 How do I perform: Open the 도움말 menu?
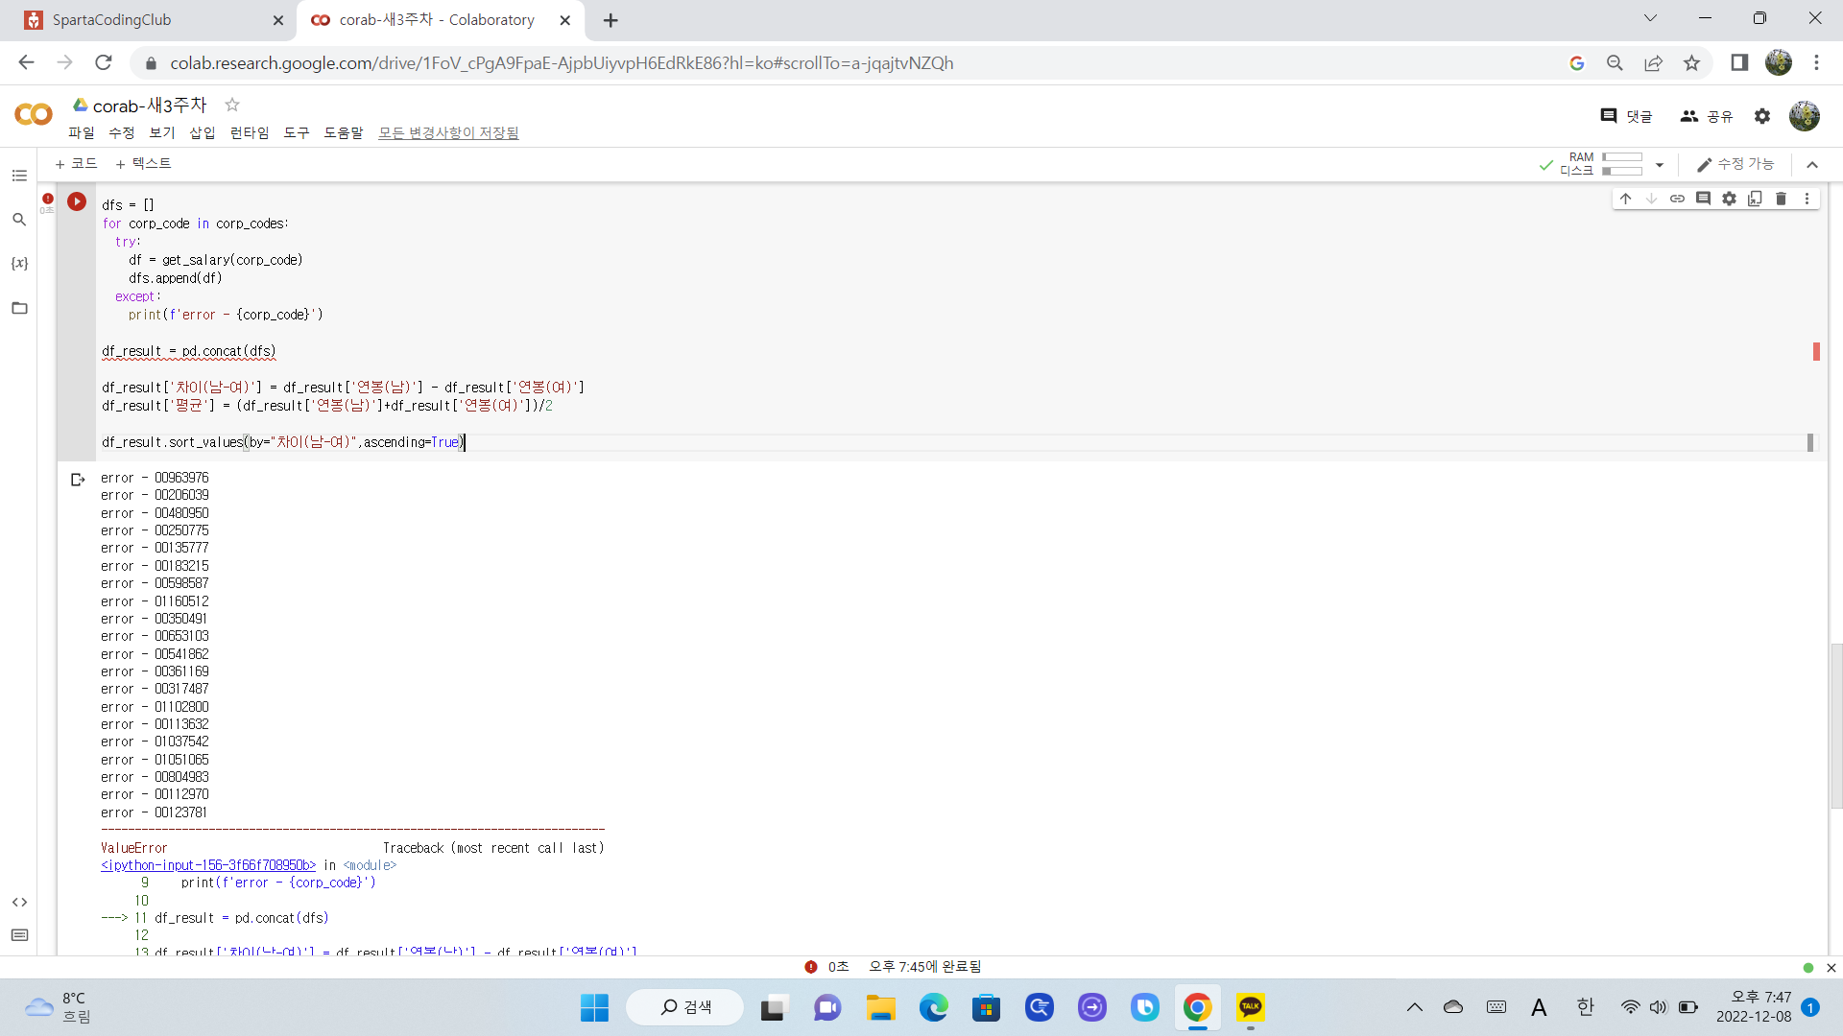[344, 132]
